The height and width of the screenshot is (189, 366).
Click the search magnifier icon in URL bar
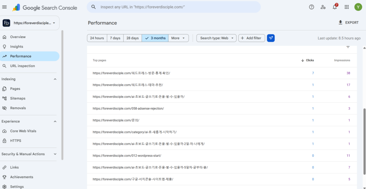(94, 7)
